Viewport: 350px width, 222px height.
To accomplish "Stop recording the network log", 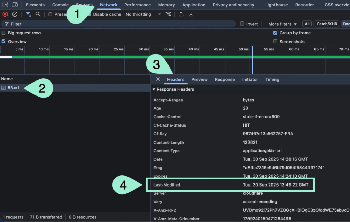I will [5, 14].
